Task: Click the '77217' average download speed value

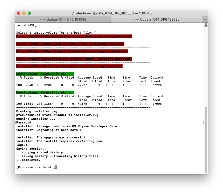Action: (82, 85)
